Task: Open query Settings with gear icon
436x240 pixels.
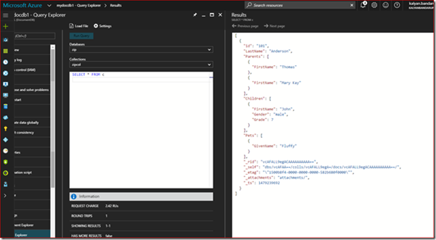Action: tap(102, 26)
